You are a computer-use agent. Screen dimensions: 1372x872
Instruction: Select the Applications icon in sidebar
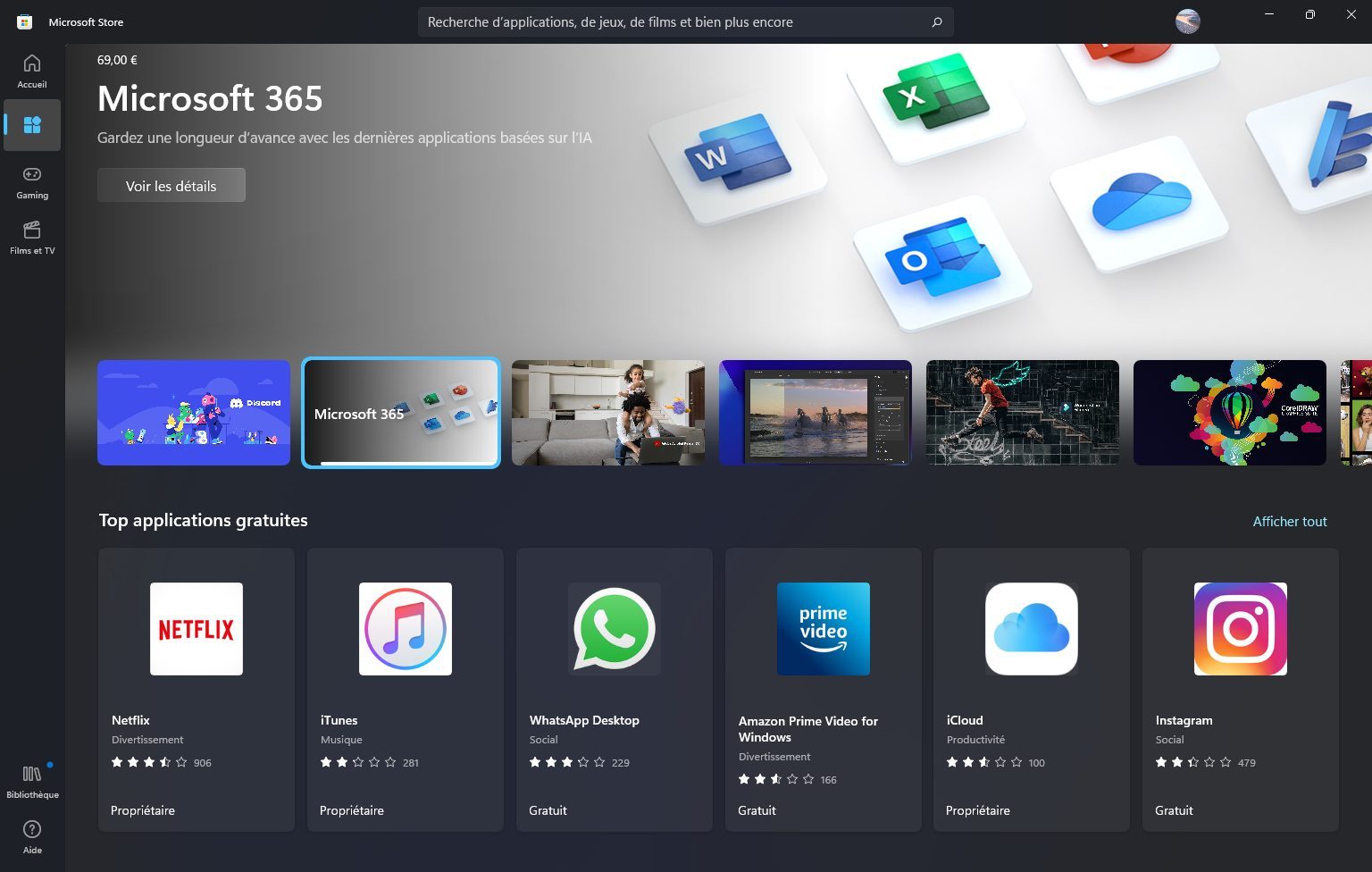click(x=32, y=125)
